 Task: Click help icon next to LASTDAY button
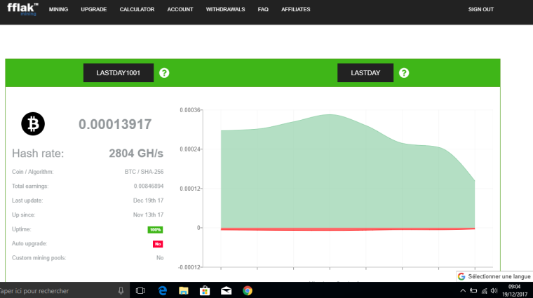click(404, 73)
